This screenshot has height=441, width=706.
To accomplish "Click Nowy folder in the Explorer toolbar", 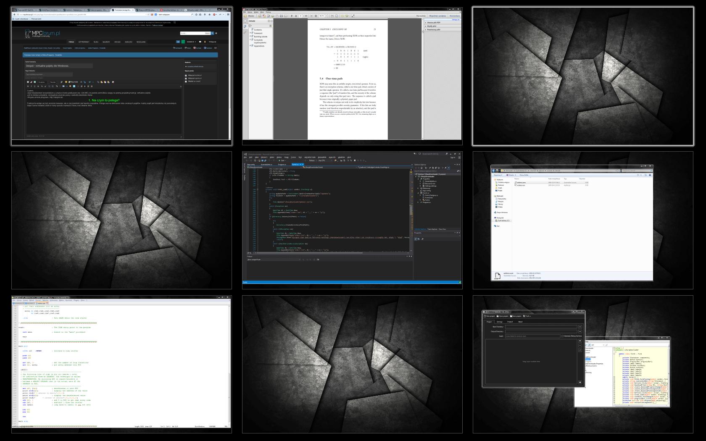I will 524,175.
